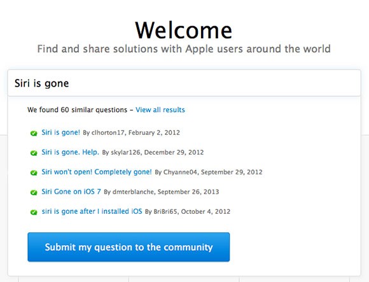The width and height of the screenshot is (369, 282).
Task: Click the Welcome heading
Action: coord(184,30)
